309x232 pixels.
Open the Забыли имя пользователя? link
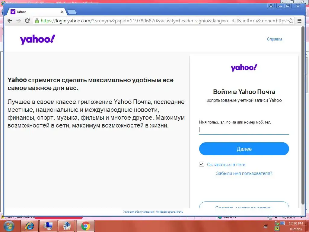pos(244,173)
